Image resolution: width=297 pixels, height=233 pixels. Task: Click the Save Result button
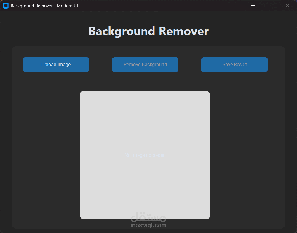(x=234, y=64)
